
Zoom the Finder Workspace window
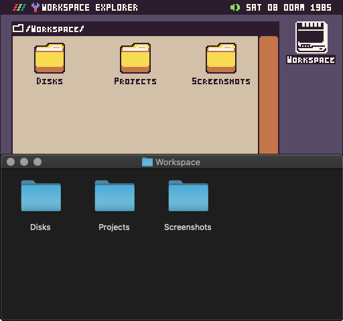coord(38,162)
